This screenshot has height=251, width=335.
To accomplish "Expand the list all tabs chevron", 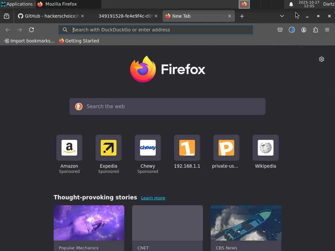I will pyautogui.click(x=282, y=16).
